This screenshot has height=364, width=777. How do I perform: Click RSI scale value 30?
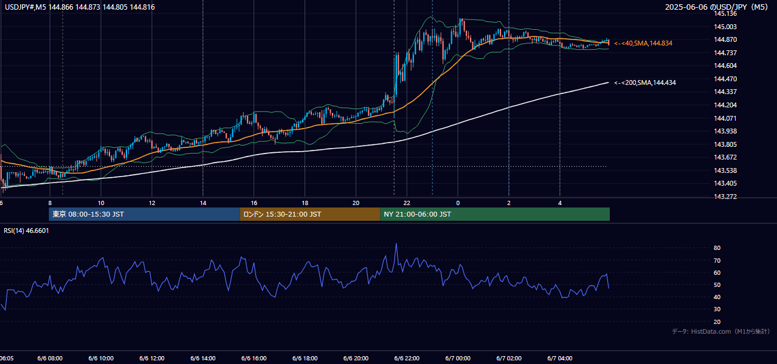point(717,309)
